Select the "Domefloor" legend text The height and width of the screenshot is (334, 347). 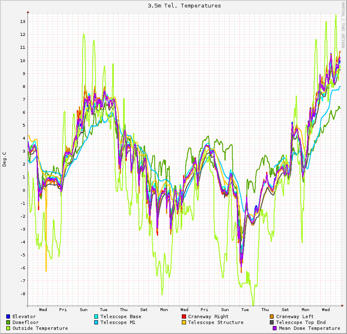[25, 322]
